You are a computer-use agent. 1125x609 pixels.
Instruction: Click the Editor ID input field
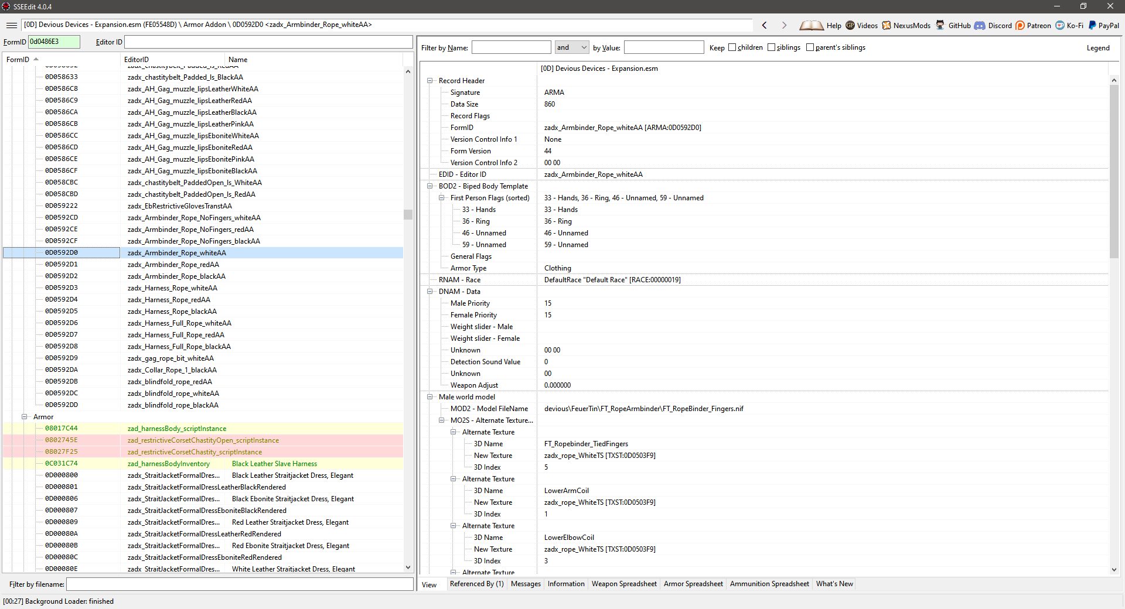(x=268, y=42)
